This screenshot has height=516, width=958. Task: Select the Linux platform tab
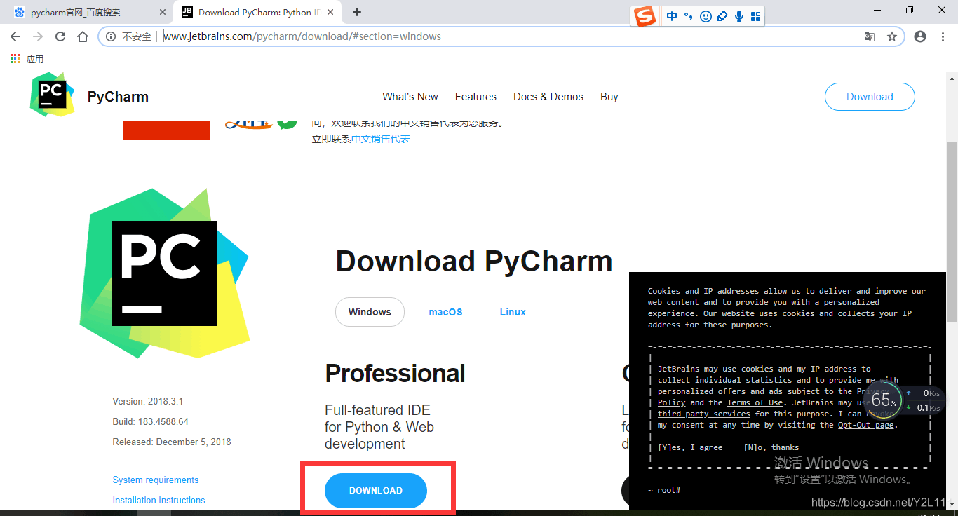point(513,312)
